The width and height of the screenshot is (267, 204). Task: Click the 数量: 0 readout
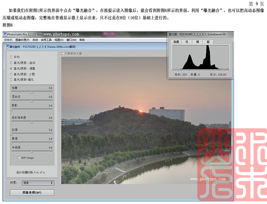point(195,75)
